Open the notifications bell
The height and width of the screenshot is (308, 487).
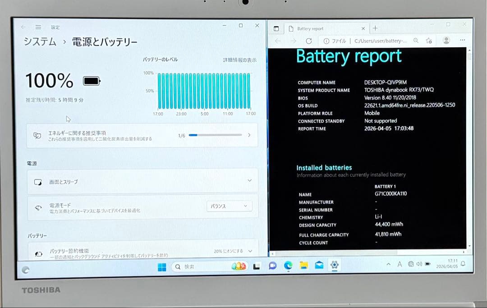463,264
